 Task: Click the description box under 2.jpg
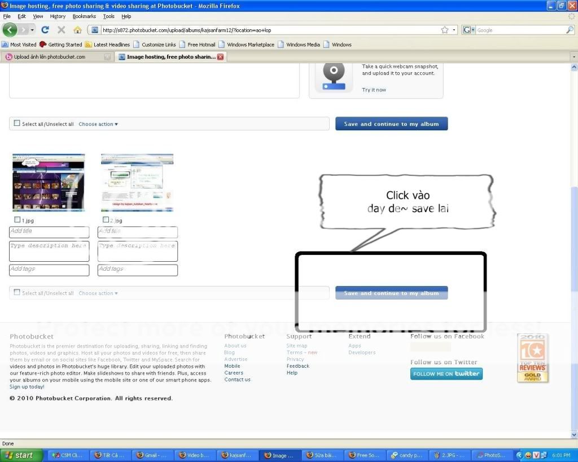(x=138, y=251)
